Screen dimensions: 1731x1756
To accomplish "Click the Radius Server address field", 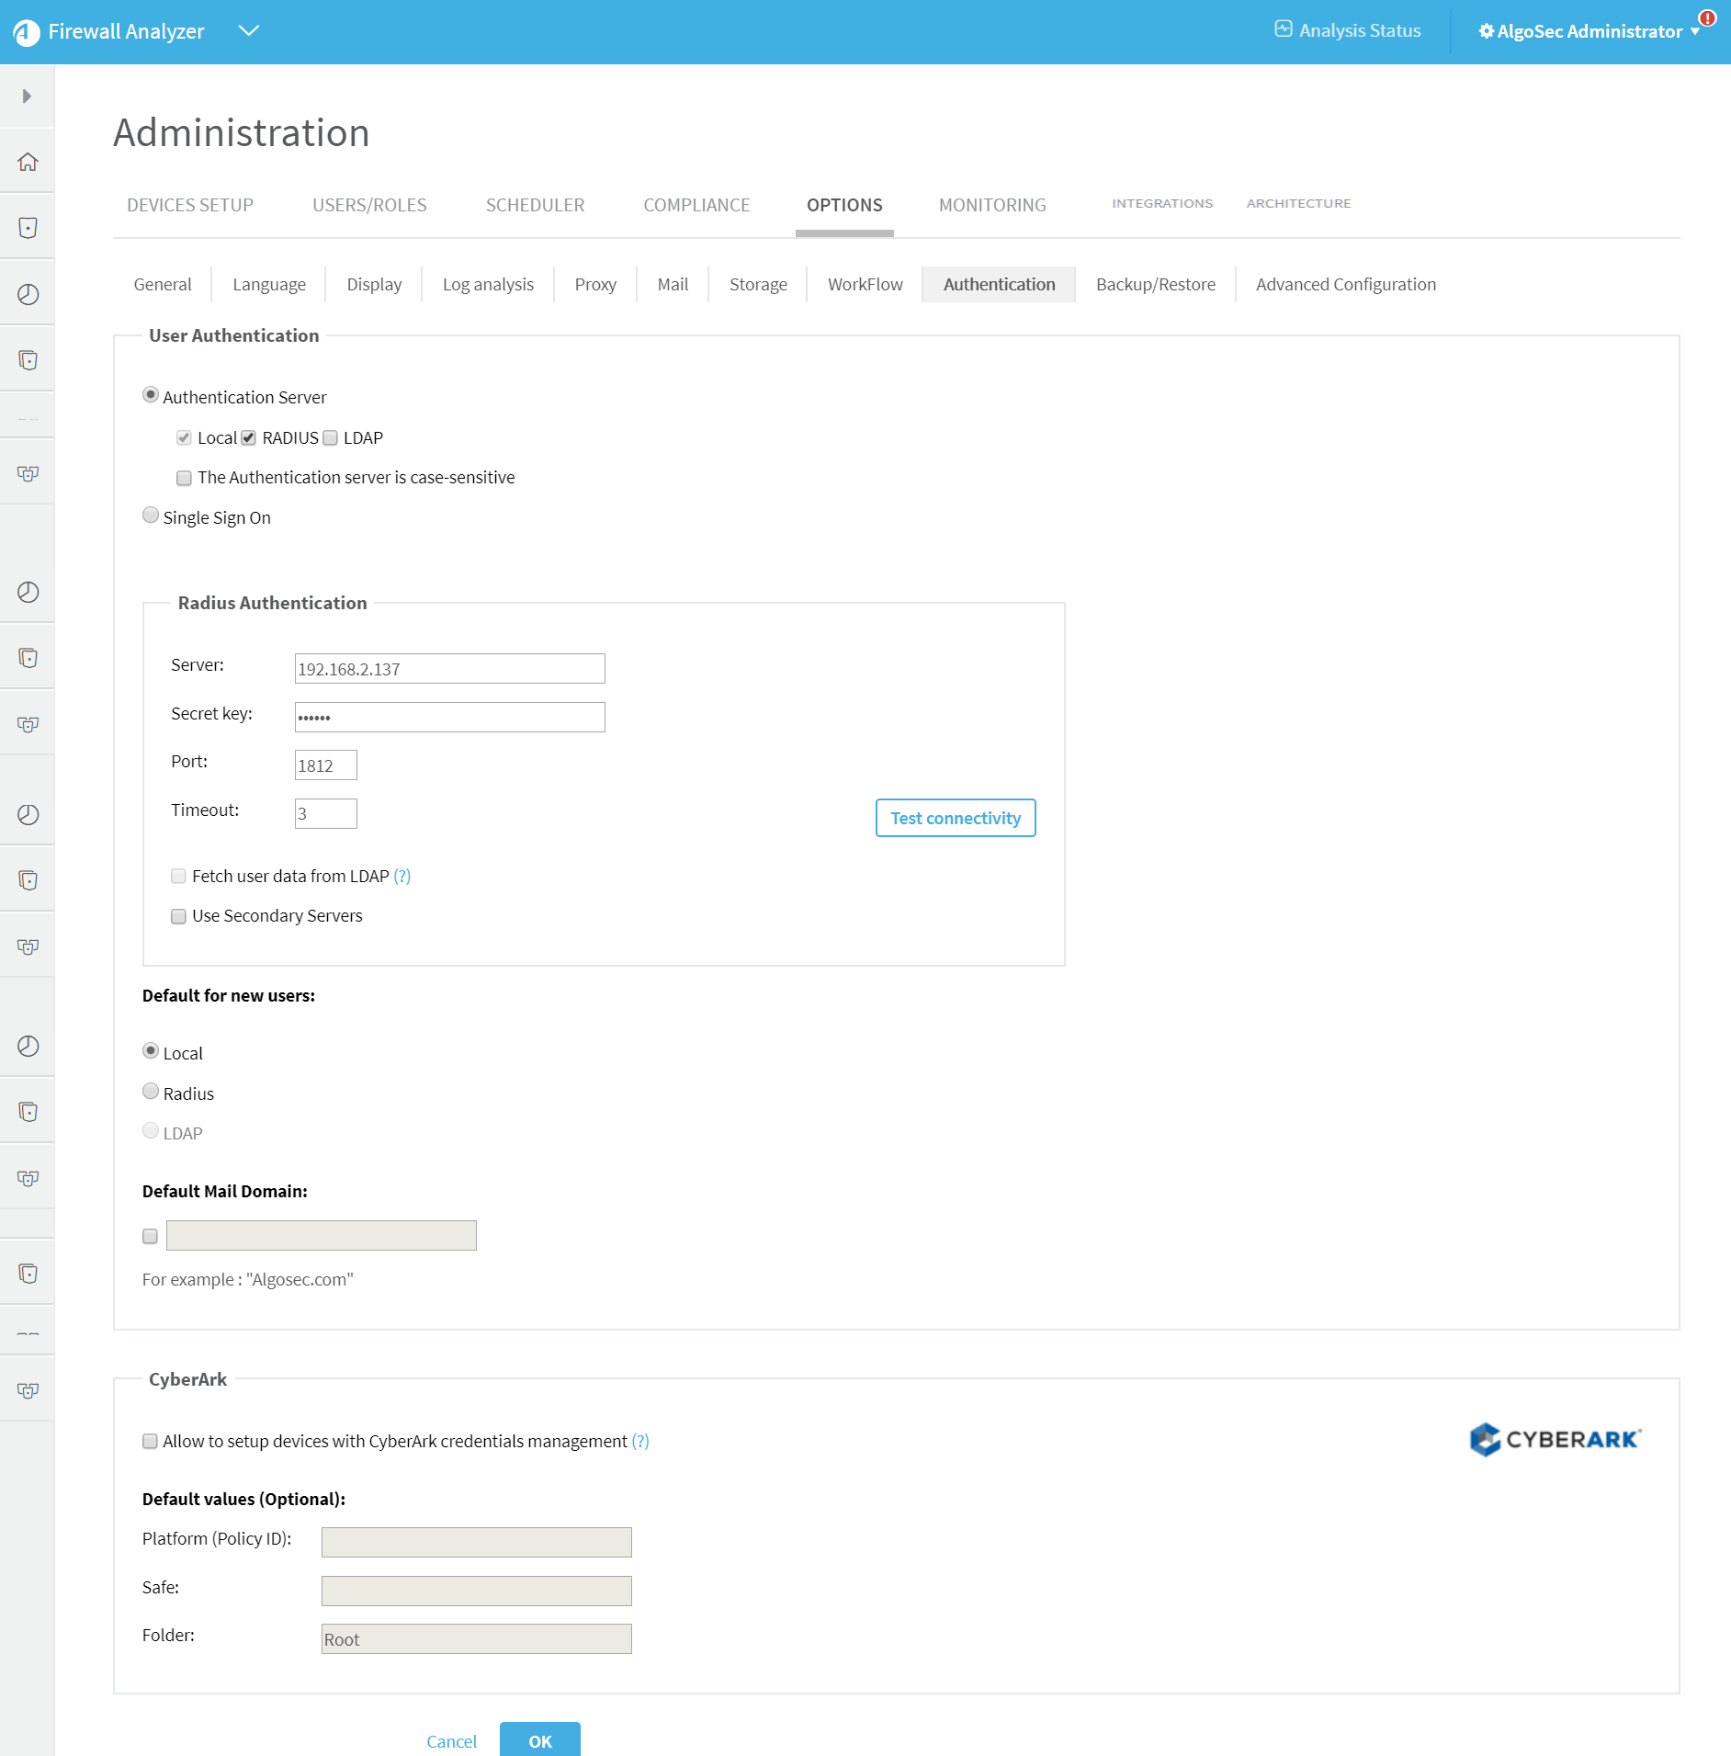I will pos(449,669).
